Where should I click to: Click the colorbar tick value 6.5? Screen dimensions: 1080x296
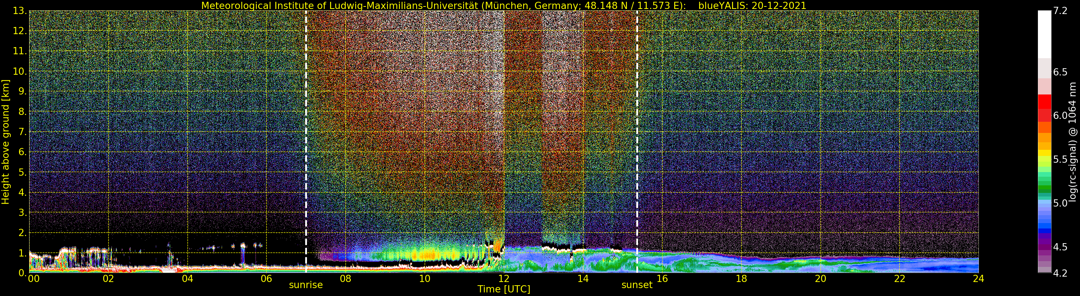pos(1060,72)
